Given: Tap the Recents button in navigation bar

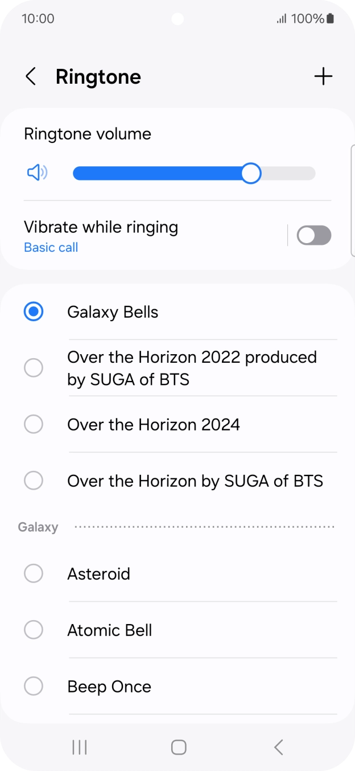Looking at the screenshot, I should [x=79, y=747].
